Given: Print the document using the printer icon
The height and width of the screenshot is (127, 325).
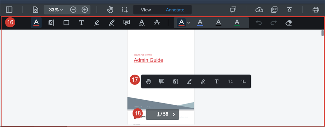Looking at the screenshot, I should tap(316, 10).
